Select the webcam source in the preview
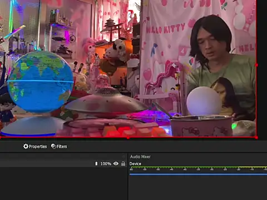 tap(128, 68)
